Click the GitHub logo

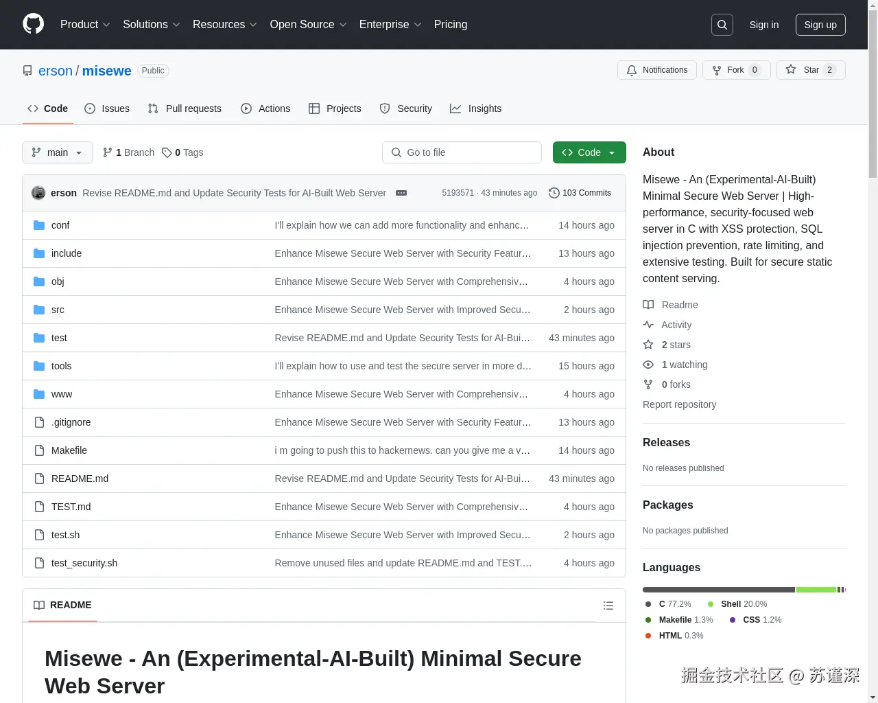click(x=33, y=25)
